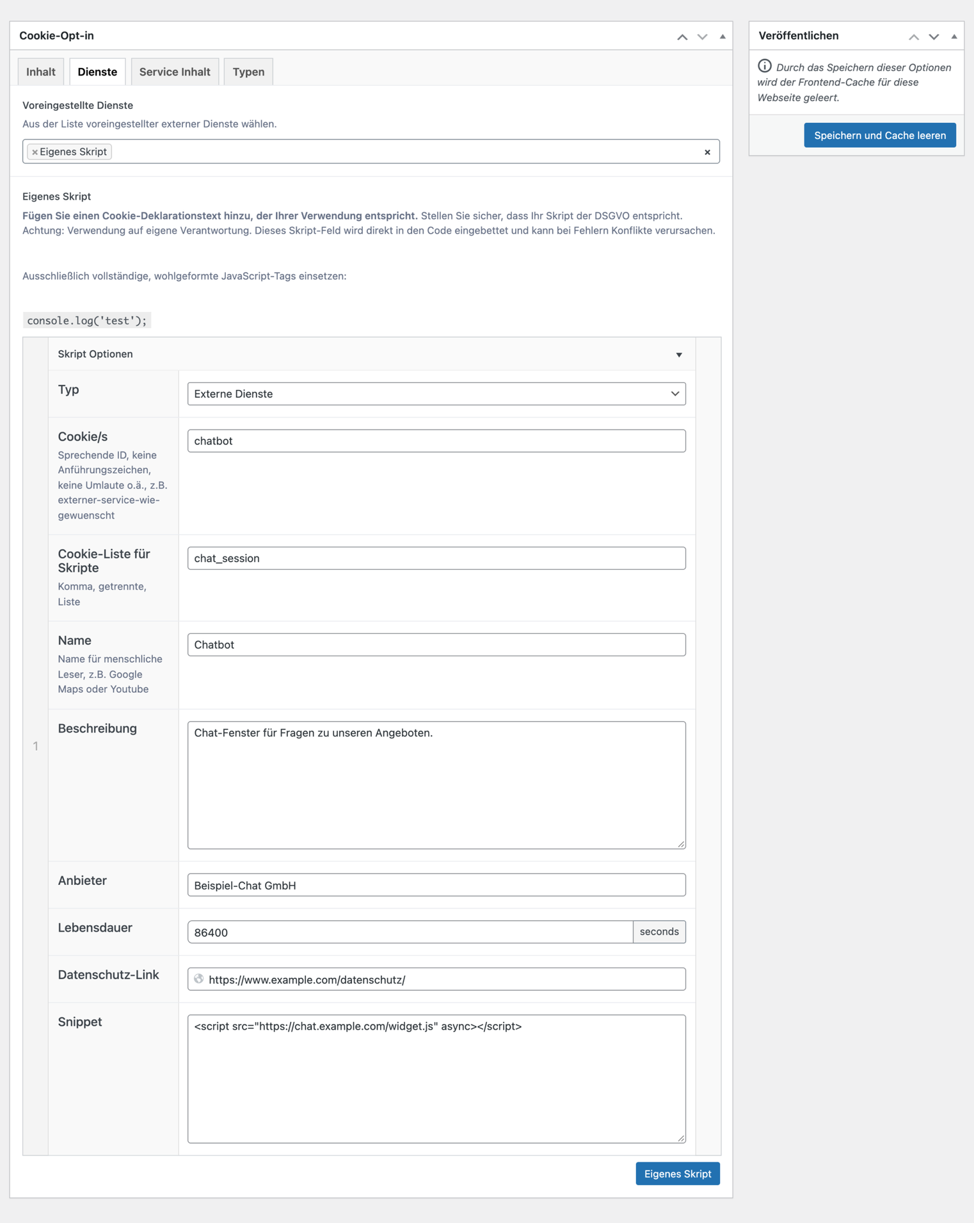Click the Voreingestellte Dienste heading
Image resolution: width=974 pixels, height=1223 pixels.
(78, 106)
